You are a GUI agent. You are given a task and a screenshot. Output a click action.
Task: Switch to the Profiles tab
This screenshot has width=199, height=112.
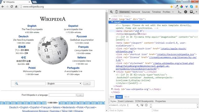(166, 12)
